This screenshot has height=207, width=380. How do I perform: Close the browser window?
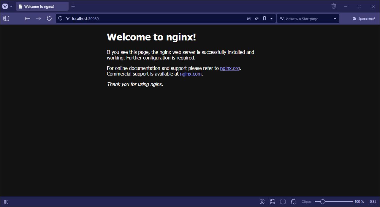[x=373, y=6]
